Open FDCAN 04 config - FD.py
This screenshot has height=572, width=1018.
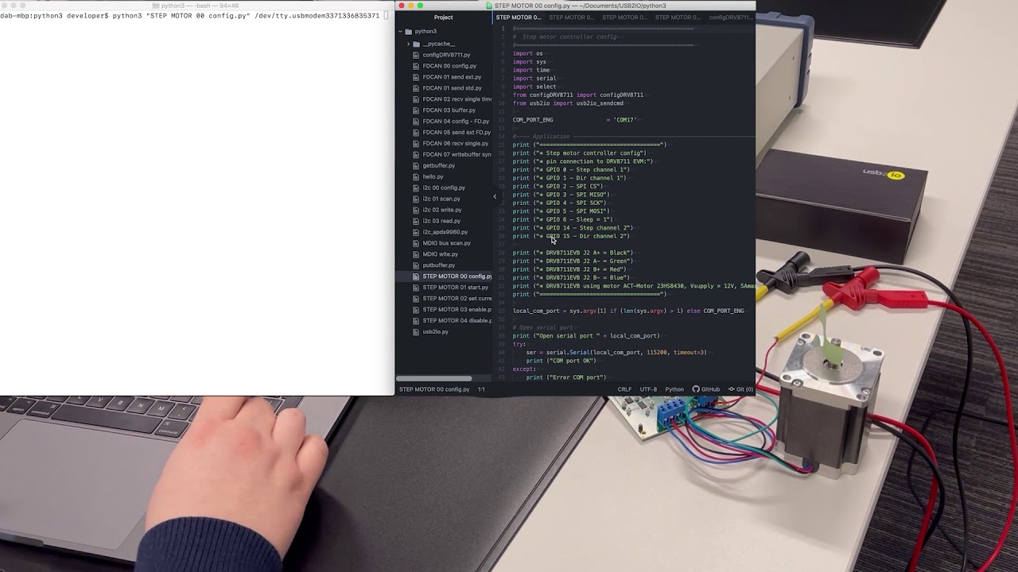(x=456, y=122)
